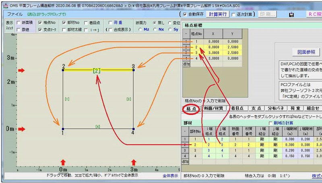
Task: Select the Sy radio option
Action: [170, 29]
